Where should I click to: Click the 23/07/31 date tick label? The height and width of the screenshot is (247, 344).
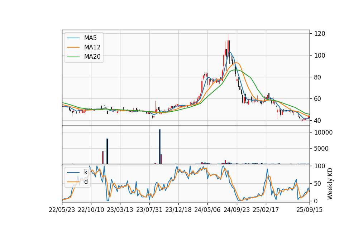tap(149, 210)
